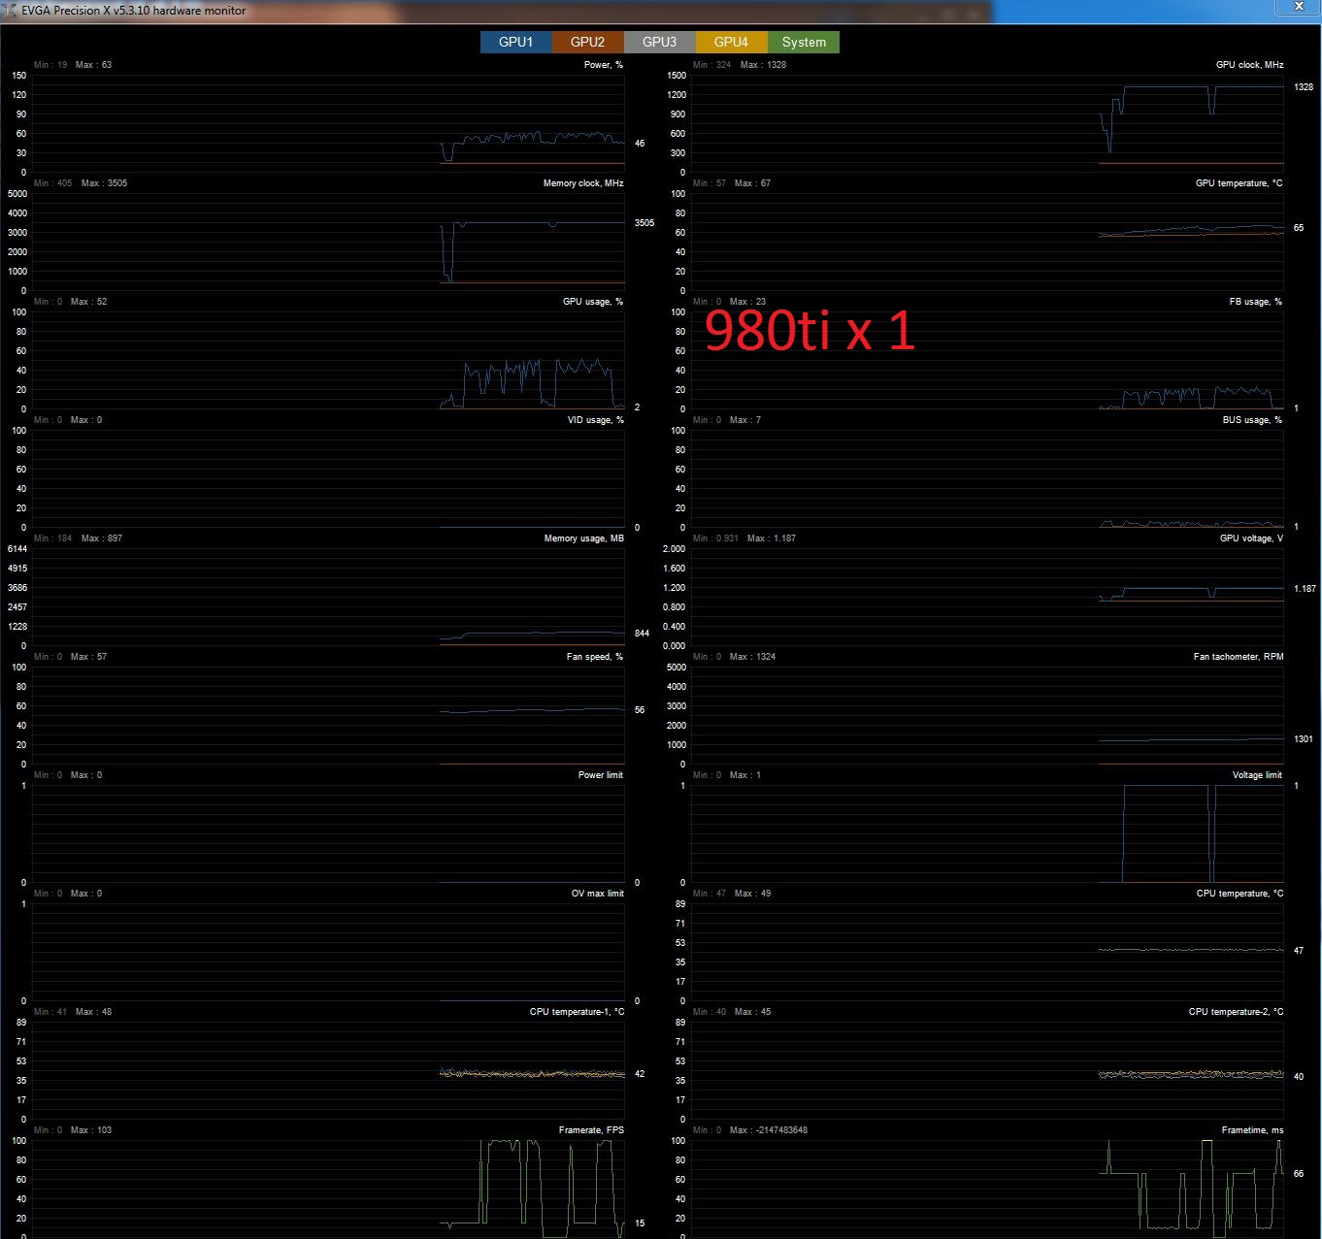1322x1239 pixels.
Task: Click the "CPU temperature-2, °C" graph label
Action: point(1236,1012)
